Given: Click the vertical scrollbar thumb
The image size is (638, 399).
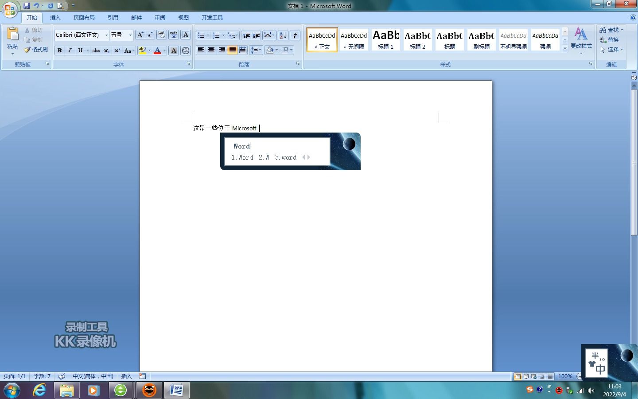Looking at the screenshot, I should pos(634,162).
